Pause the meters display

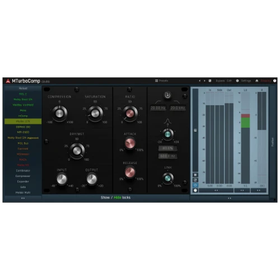point(195,175)
